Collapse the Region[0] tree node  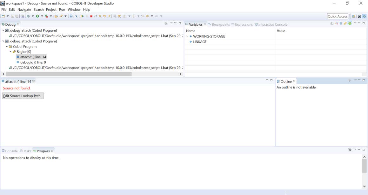point(10,52)
